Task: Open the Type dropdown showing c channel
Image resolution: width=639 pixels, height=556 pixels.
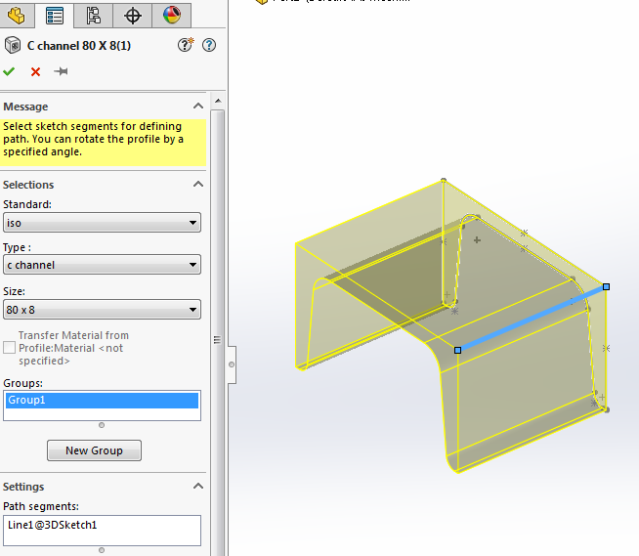Action: tap(102, 265)
